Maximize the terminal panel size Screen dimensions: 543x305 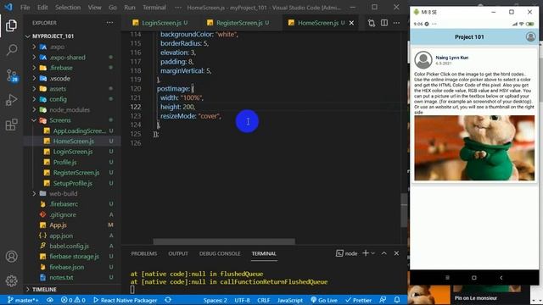coord(384,253)
